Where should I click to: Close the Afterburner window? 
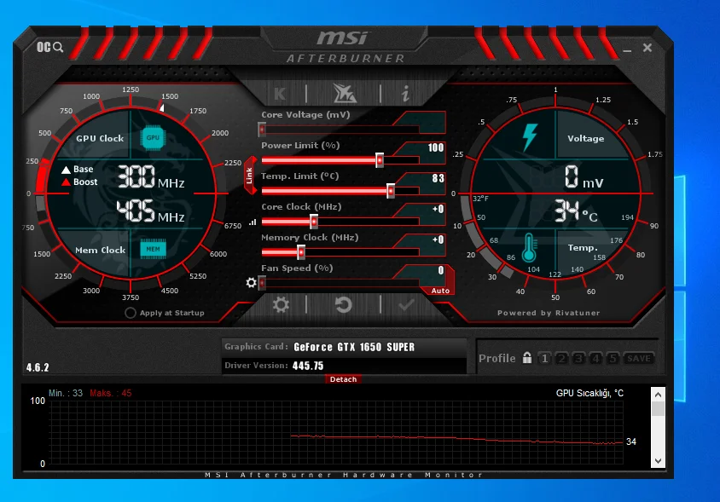tap(647, 47)
